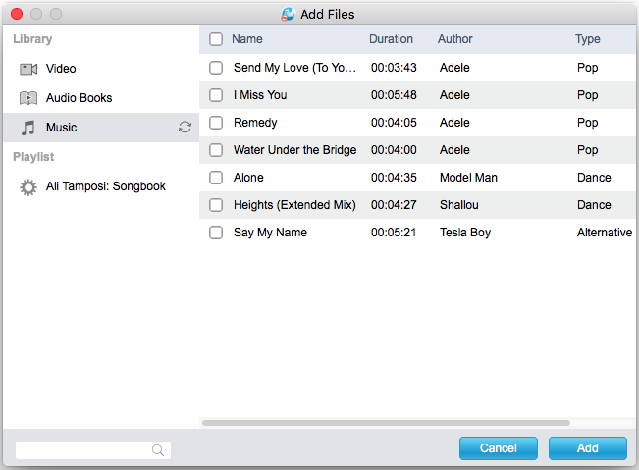Sort list by Duration column header
Image resolution: width=639 pixels, height=470 pixels.
click(391, 40)
